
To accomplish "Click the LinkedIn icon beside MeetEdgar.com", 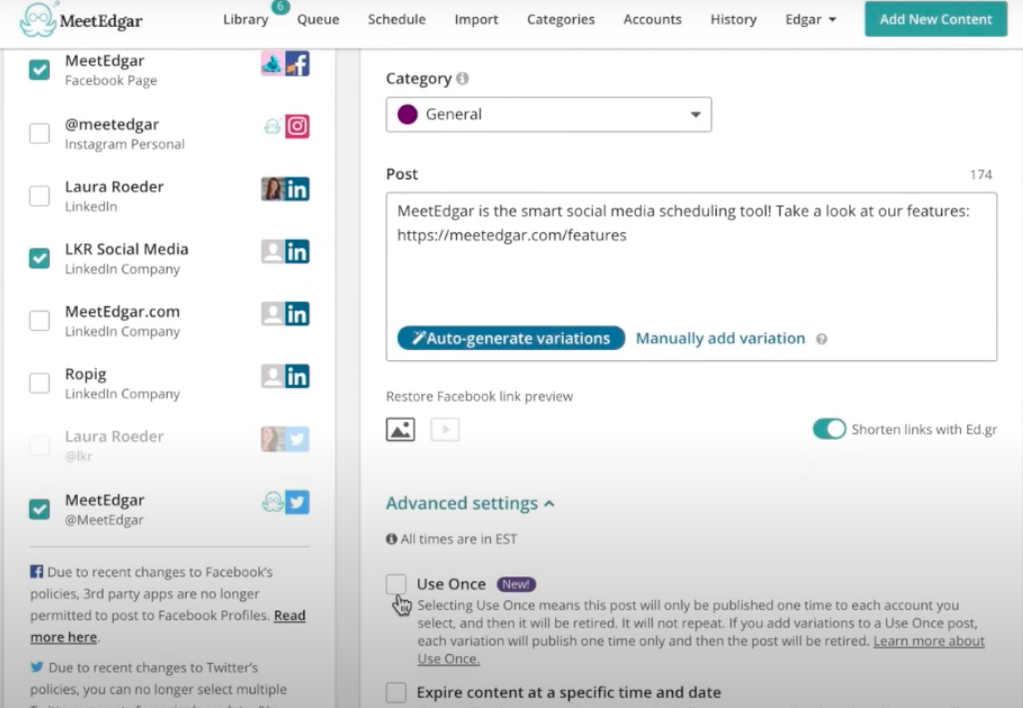I will coord(297,314).
